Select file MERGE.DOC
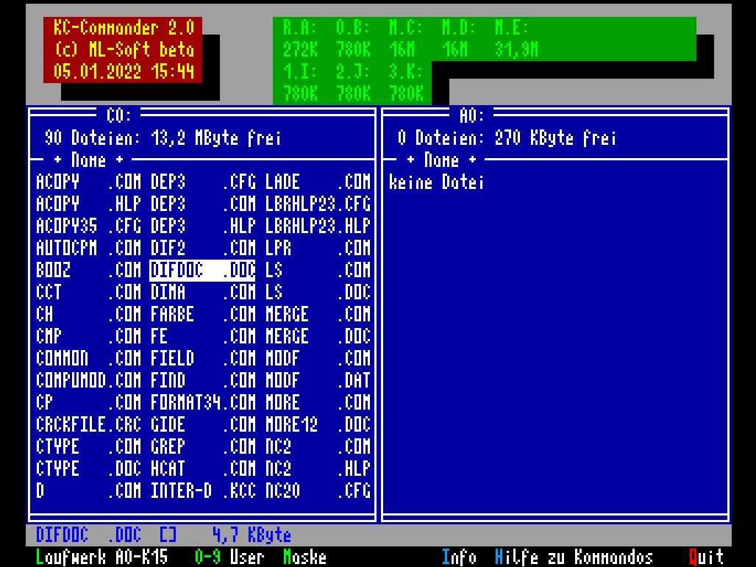756x567 pixels. tap(318, 337)
